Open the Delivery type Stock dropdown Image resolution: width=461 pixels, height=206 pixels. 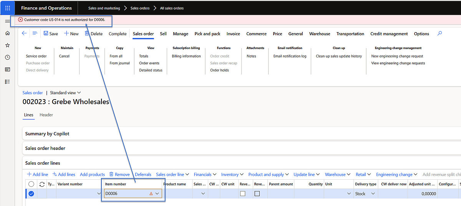click(x=373, y=194)
